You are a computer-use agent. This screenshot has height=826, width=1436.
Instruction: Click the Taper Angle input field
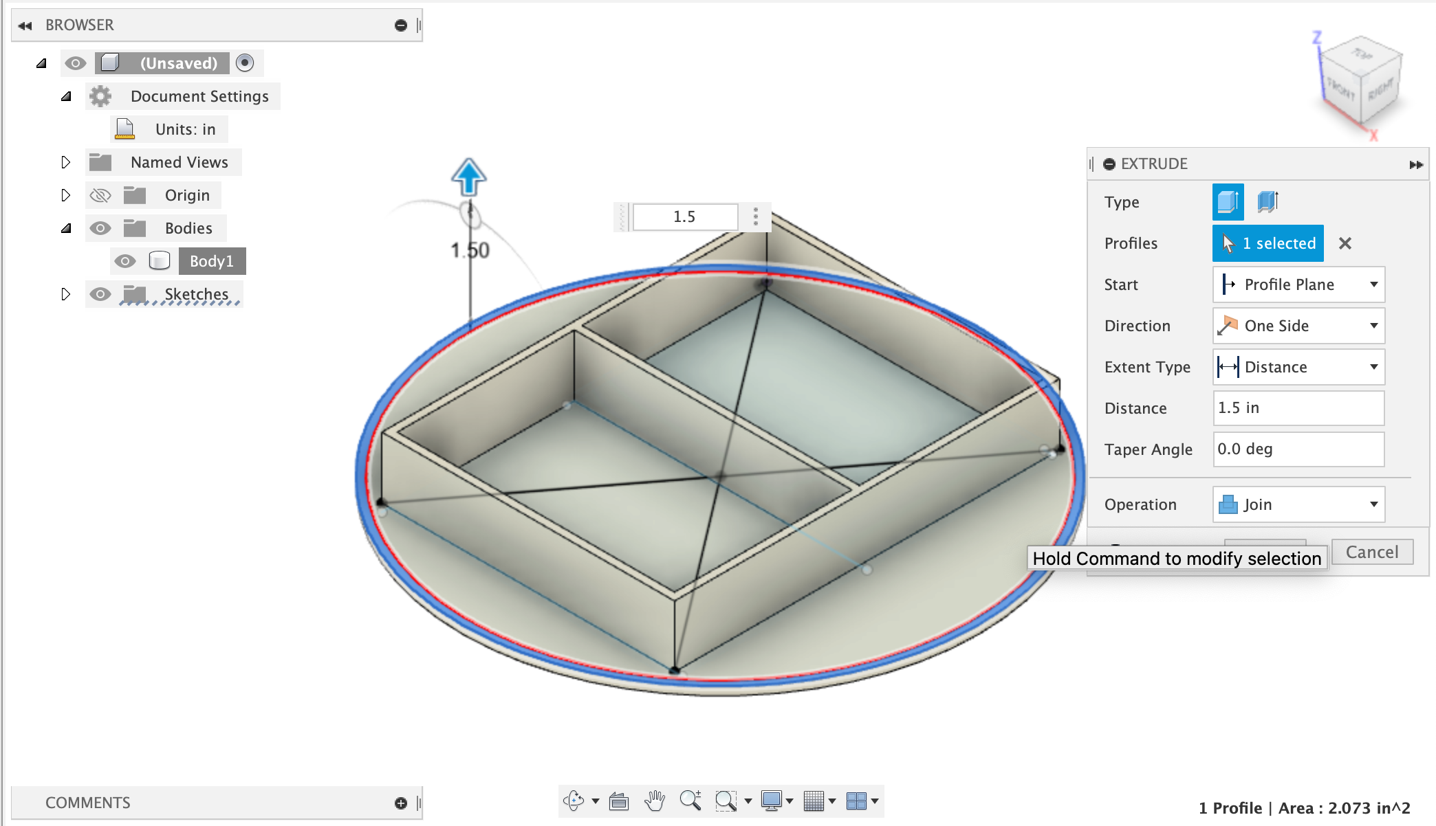(1297, 449)
